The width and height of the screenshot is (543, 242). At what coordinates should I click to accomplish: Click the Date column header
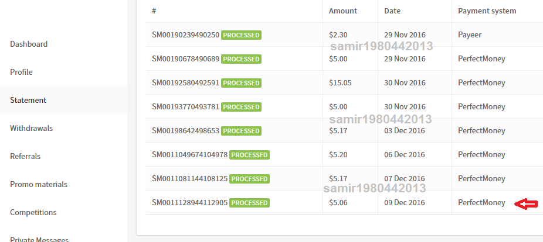[392, 11]
